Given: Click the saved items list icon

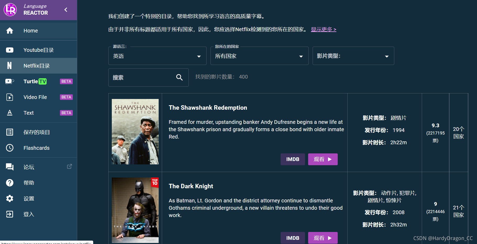Looking at the screenshot, I should 10,132.
